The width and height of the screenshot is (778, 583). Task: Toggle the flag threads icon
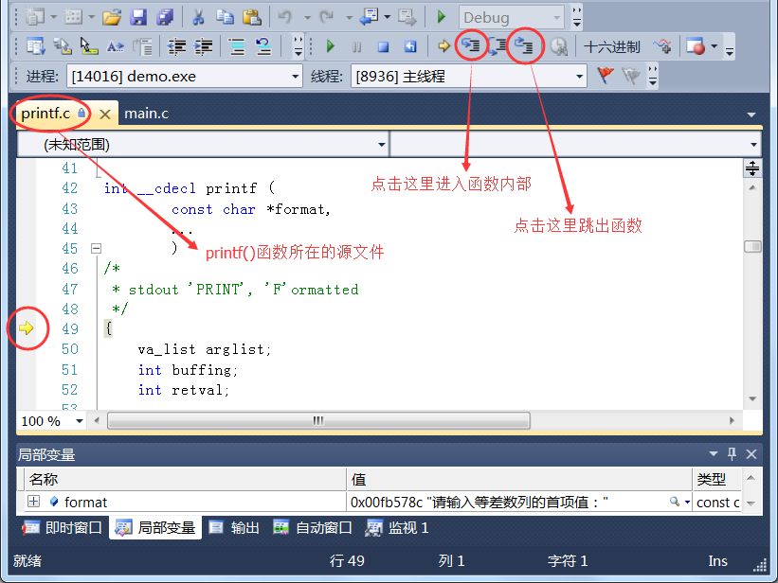click(x=605, y=76)
